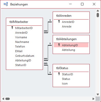
Task: Select the StatusID field in tblStatus
Action: pyautogui.click(x=67, y=74)
